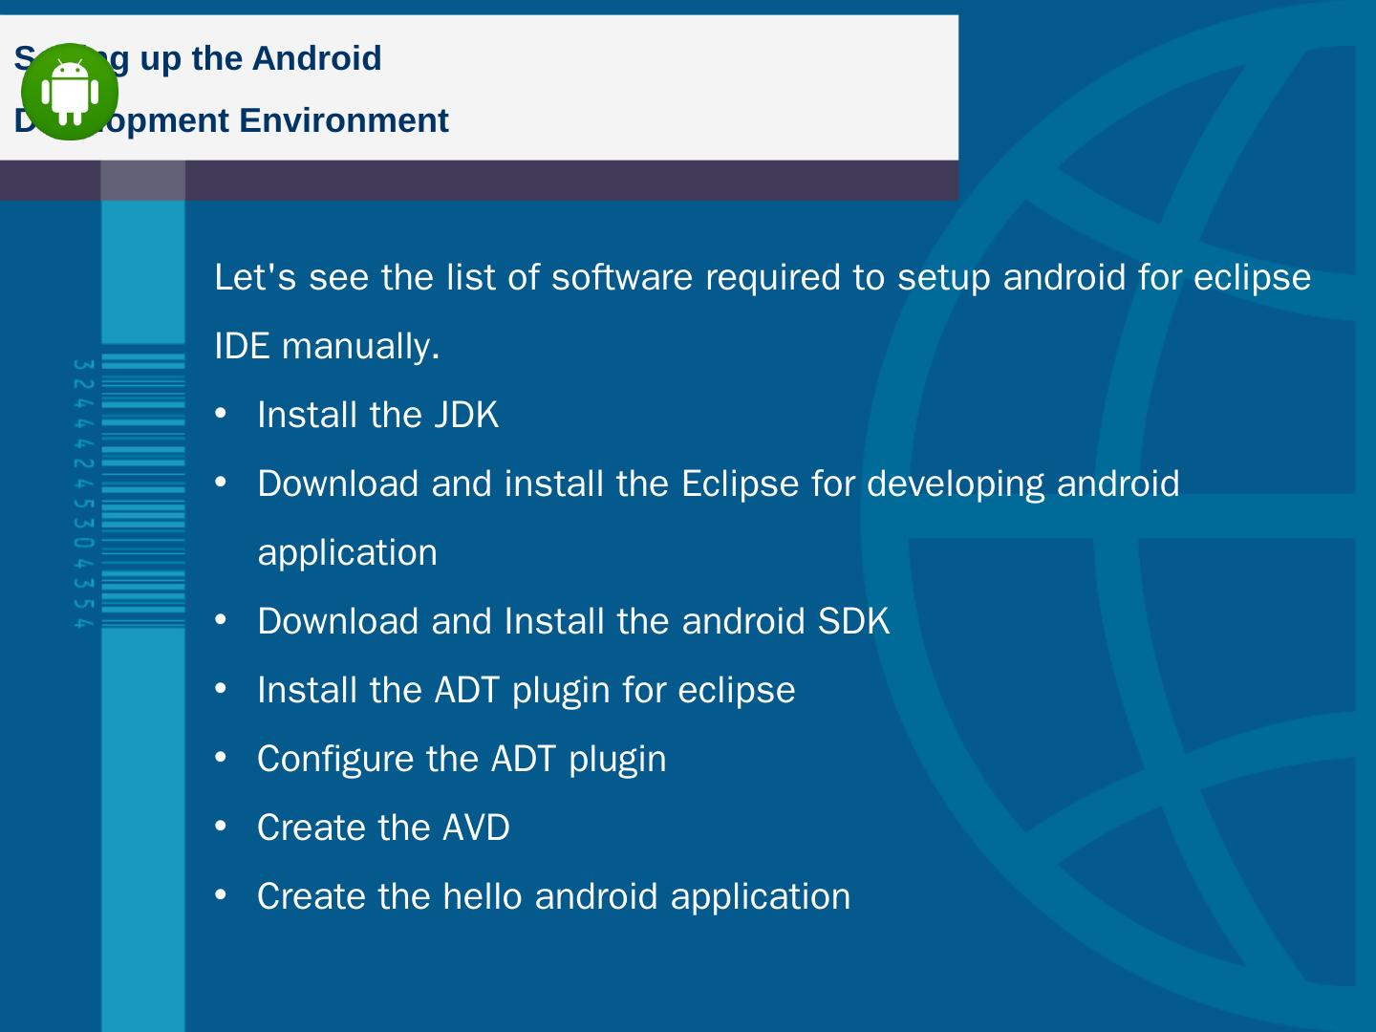Click the wrapped word "application" under Eclipse bullet
1376x1032 pixels.
pyautogui.click(x=348, y=552)
